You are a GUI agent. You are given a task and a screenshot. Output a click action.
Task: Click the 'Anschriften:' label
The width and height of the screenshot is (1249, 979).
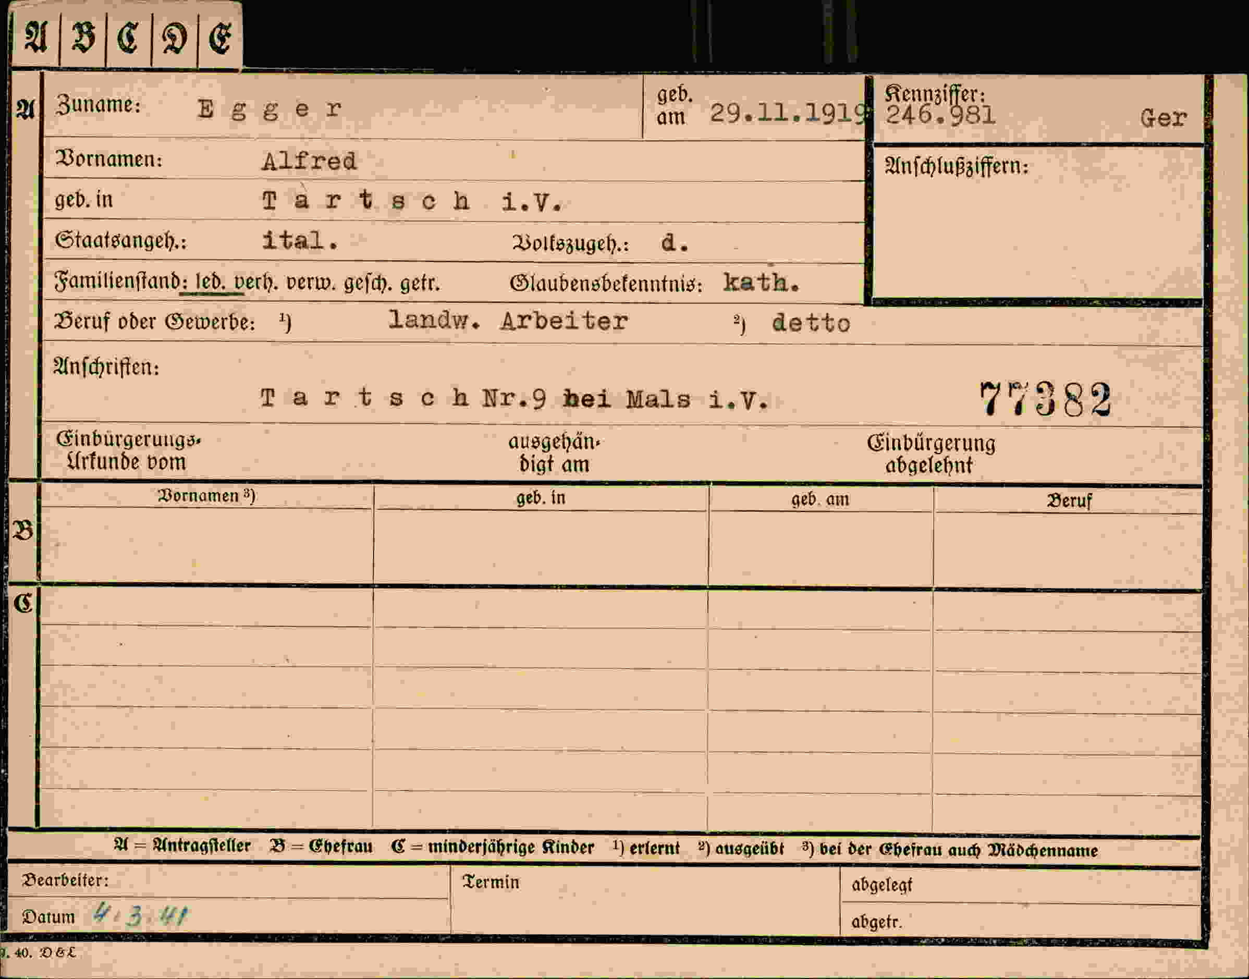point(107,367)
